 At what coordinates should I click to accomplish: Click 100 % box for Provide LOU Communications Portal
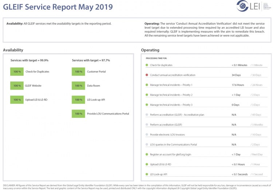[78, 114]
